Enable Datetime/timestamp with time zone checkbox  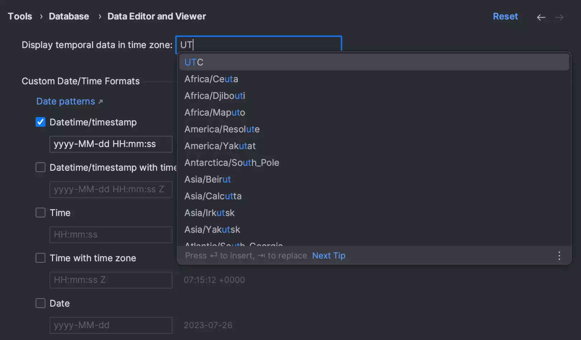41,167
